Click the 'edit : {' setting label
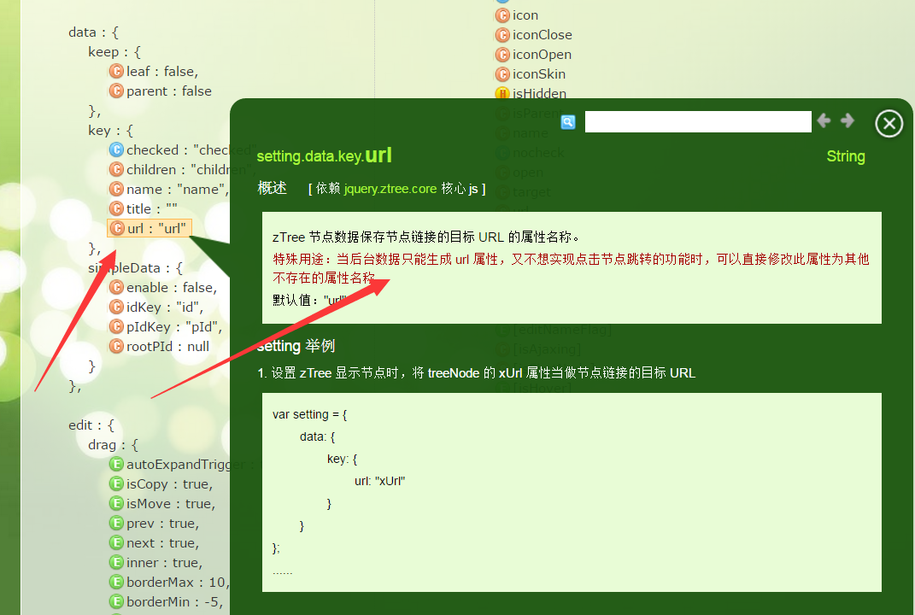 click(91, 425)
